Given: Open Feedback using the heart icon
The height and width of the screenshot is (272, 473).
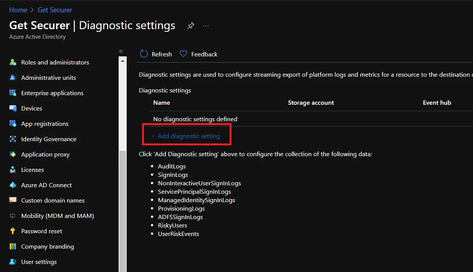Looking at the screenshot, I should 183,54.
